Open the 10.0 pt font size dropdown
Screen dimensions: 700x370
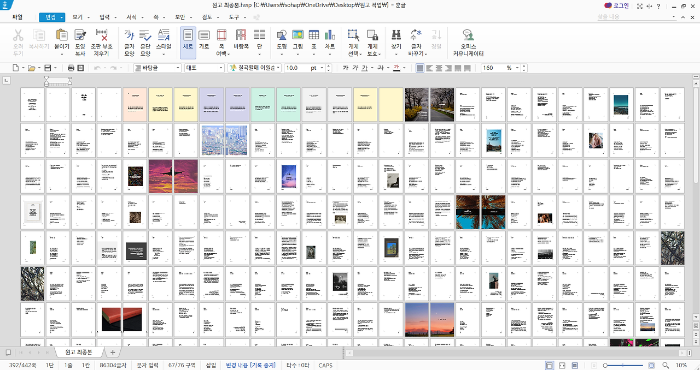pos(322,68)
